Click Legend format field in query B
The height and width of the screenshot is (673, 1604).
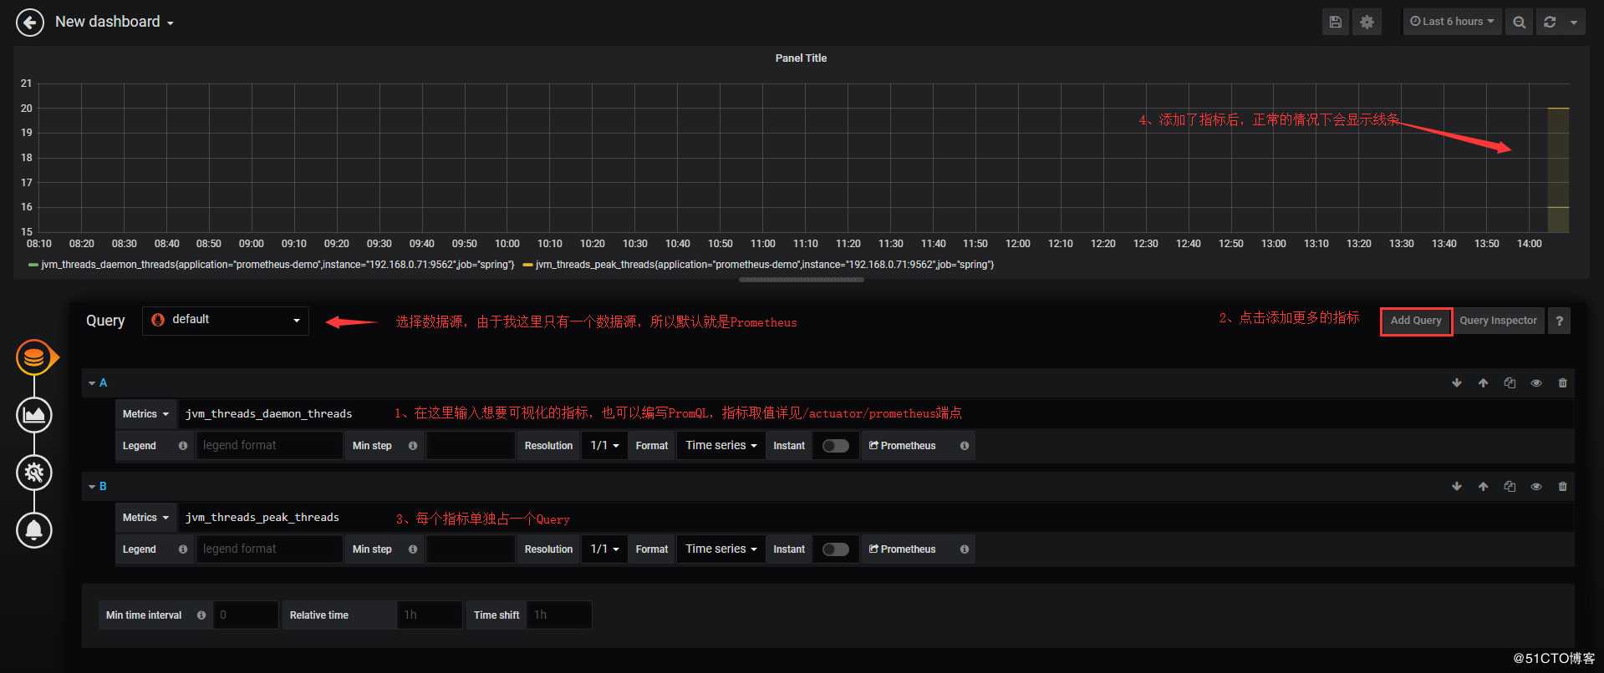pyautogui.click(x=269, y=549)
